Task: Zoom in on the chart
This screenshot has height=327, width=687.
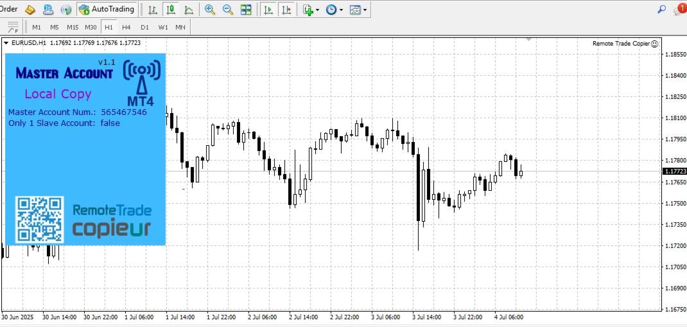Action: click(210, 9)
